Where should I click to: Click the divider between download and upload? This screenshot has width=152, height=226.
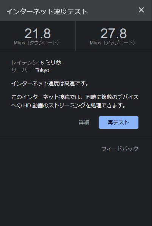75,36
